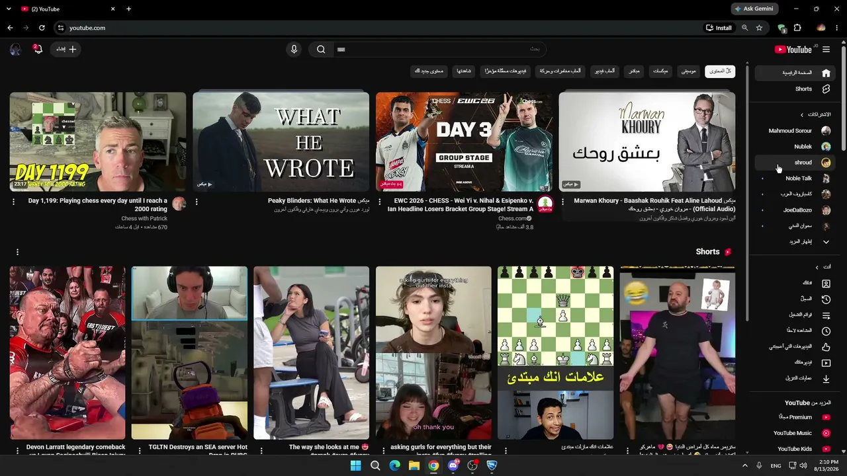847x476 pixels.
Task: Open Playlists in the sidebar
Action: tap(796, 315)
